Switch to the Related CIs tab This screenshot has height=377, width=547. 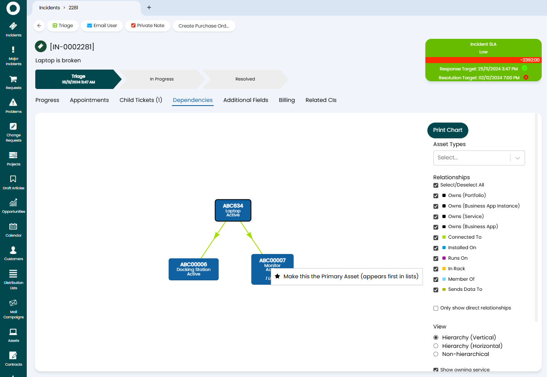pos(321,100)
